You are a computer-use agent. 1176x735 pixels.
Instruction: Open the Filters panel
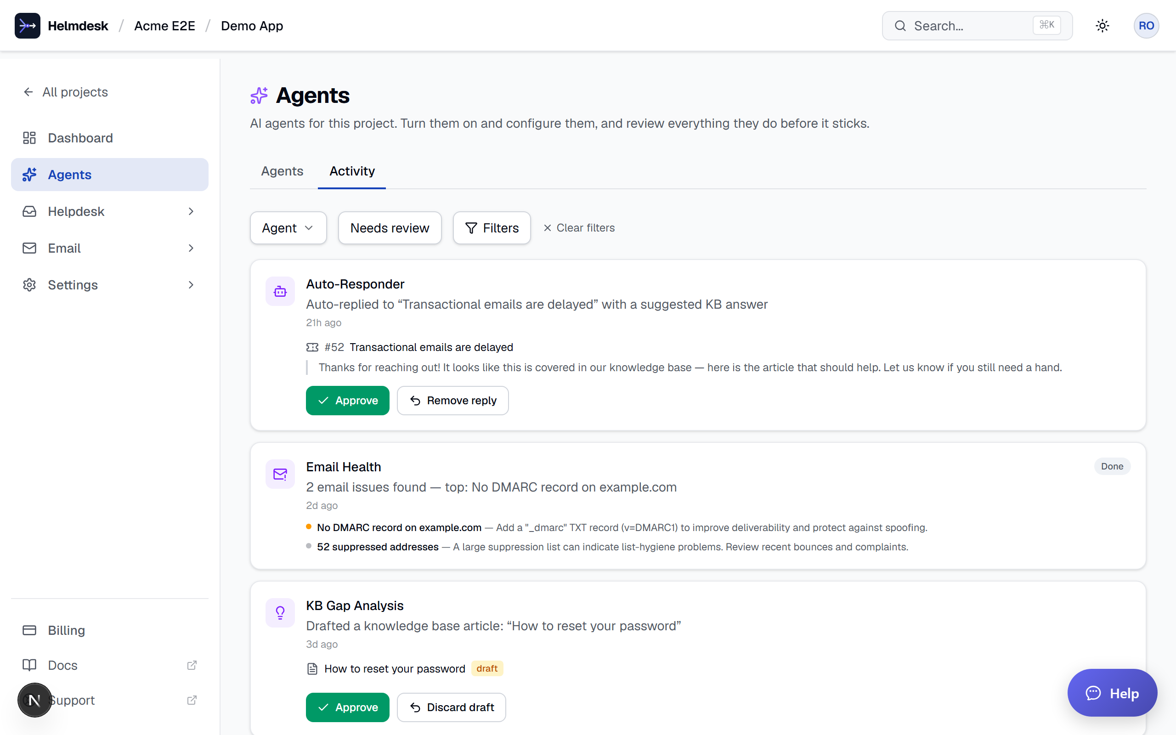pos(492,228)
